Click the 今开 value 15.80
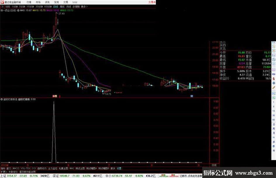Screen dimensions: 276x178 point(241,53)
